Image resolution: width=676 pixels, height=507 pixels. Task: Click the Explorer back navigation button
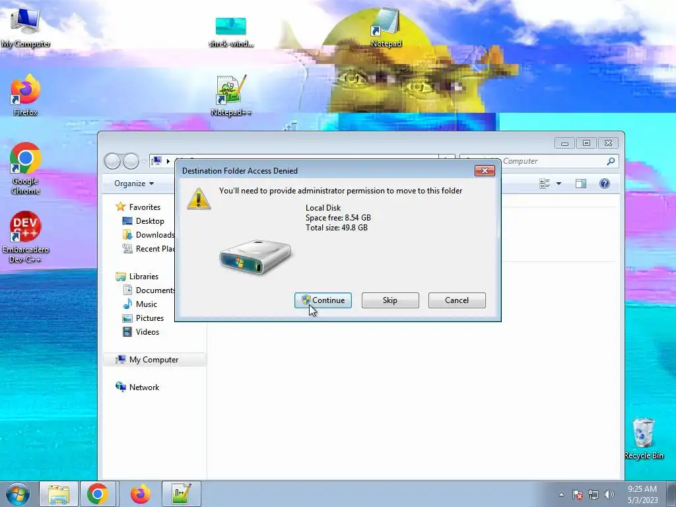112,161
